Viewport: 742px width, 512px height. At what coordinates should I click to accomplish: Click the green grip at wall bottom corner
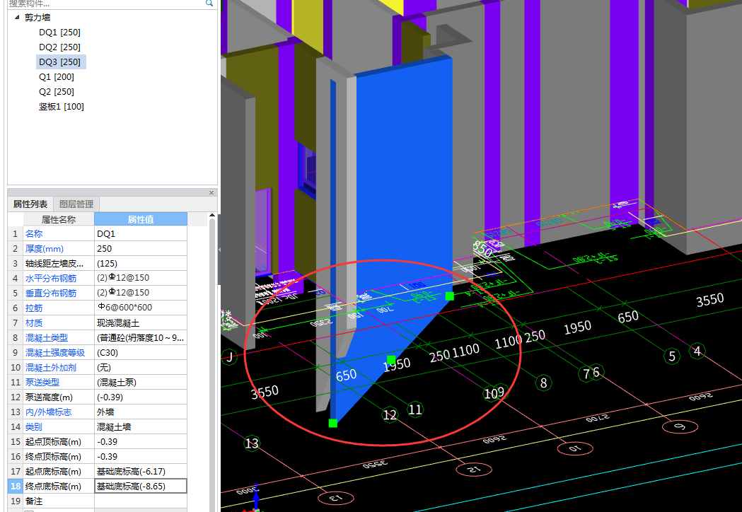click(333, 423)
